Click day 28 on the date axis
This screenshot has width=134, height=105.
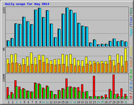coord(114,102)
